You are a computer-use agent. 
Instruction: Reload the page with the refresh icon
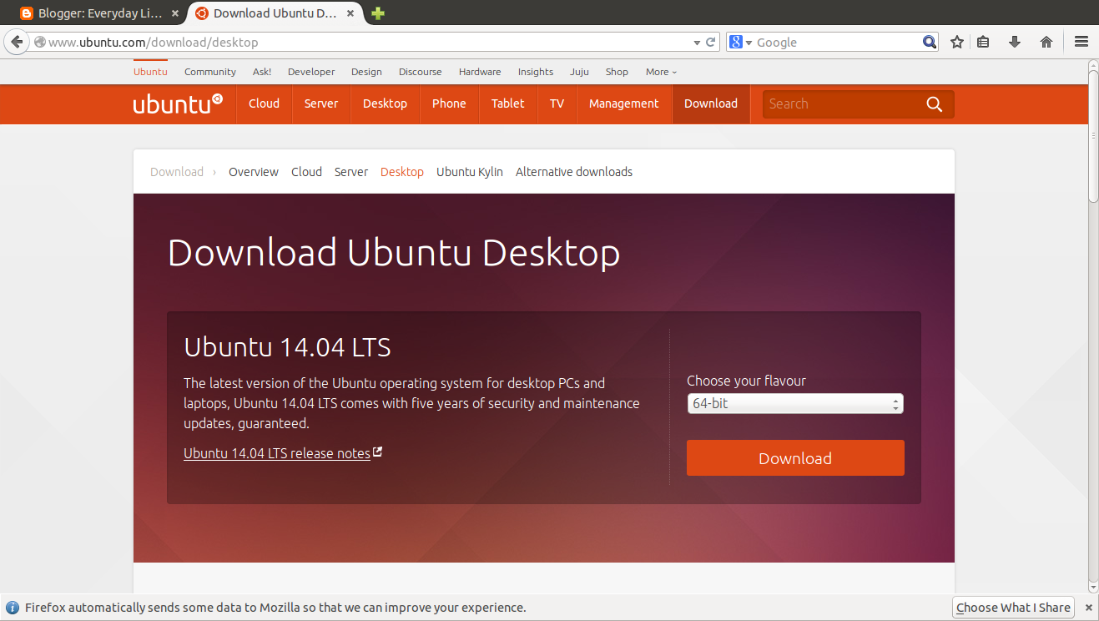[711, 42]
